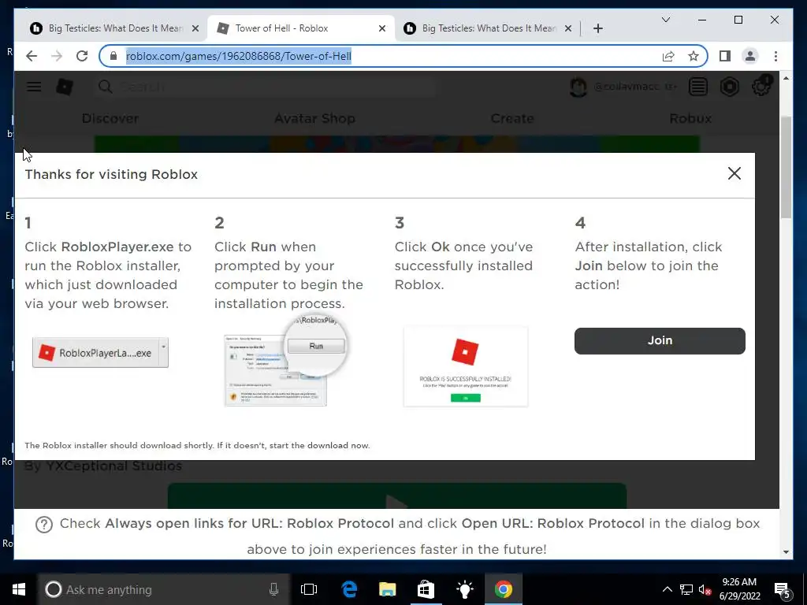
Task: Show hidden system tray icons
Action: coord(667,589)
